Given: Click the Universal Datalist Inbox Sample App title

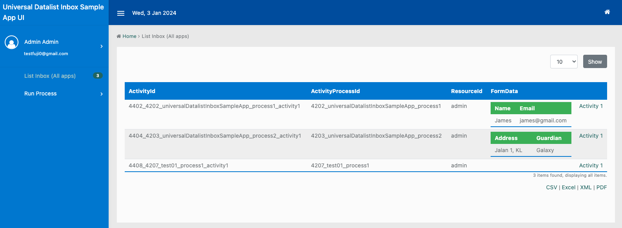Looking at the screenshot, I should (x=53, y=12).
